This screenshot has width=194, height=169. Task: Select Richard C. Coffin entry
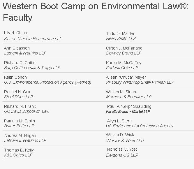(20, 63)
